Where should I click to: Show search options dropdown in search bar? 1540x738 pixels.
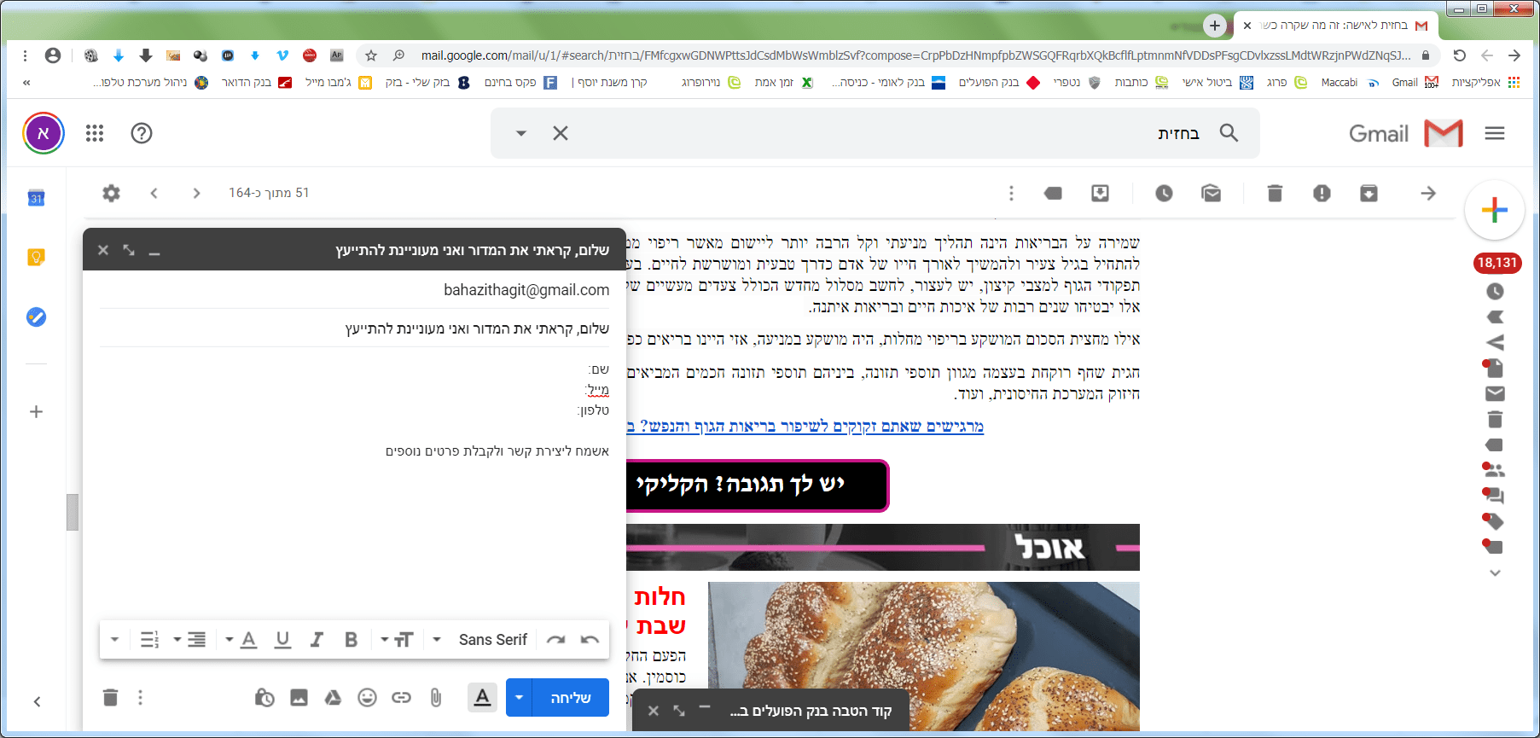(521, 133)
